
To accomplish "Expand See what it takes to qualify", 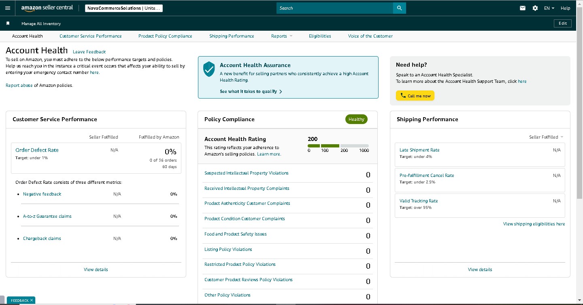I will point(251,91).
